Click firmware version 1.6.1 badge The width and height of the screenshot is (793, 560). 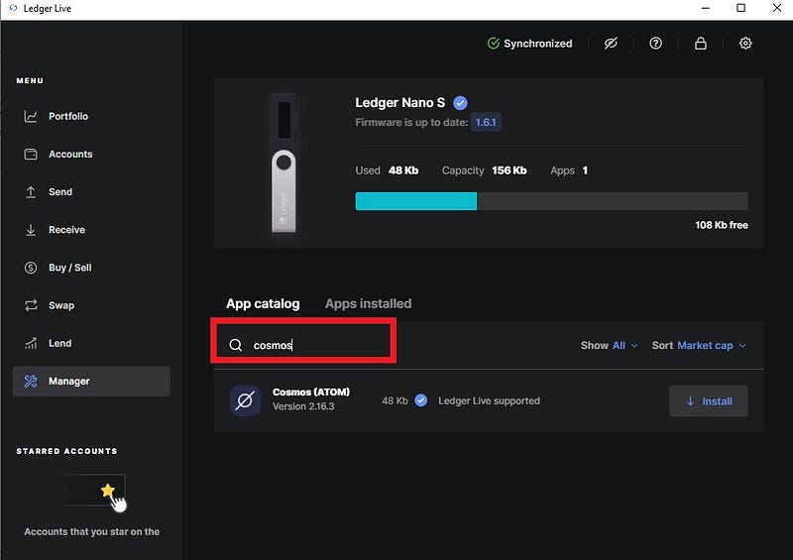[486, 123]
